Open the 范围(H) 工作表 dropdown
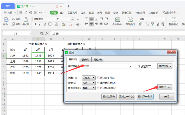The image size is (185, 115). (89, 78)
